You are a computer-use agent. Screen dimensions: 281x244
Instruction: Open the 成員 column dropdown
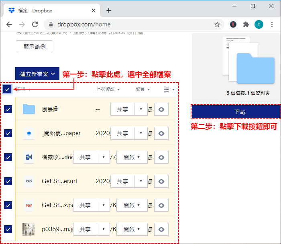click(143, 89)
